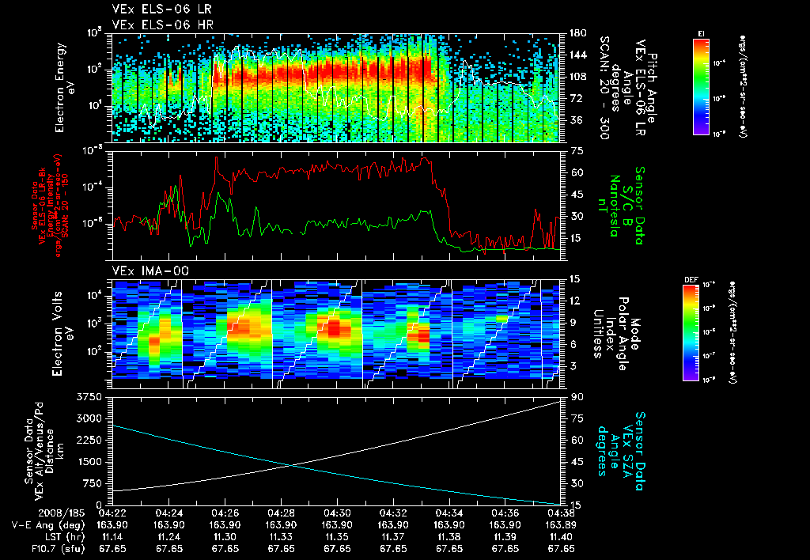Click the V-E angle value '163.89'
The width and height of the screenshot is (810, 560).
pyautogui.click(x=561, y=525)
